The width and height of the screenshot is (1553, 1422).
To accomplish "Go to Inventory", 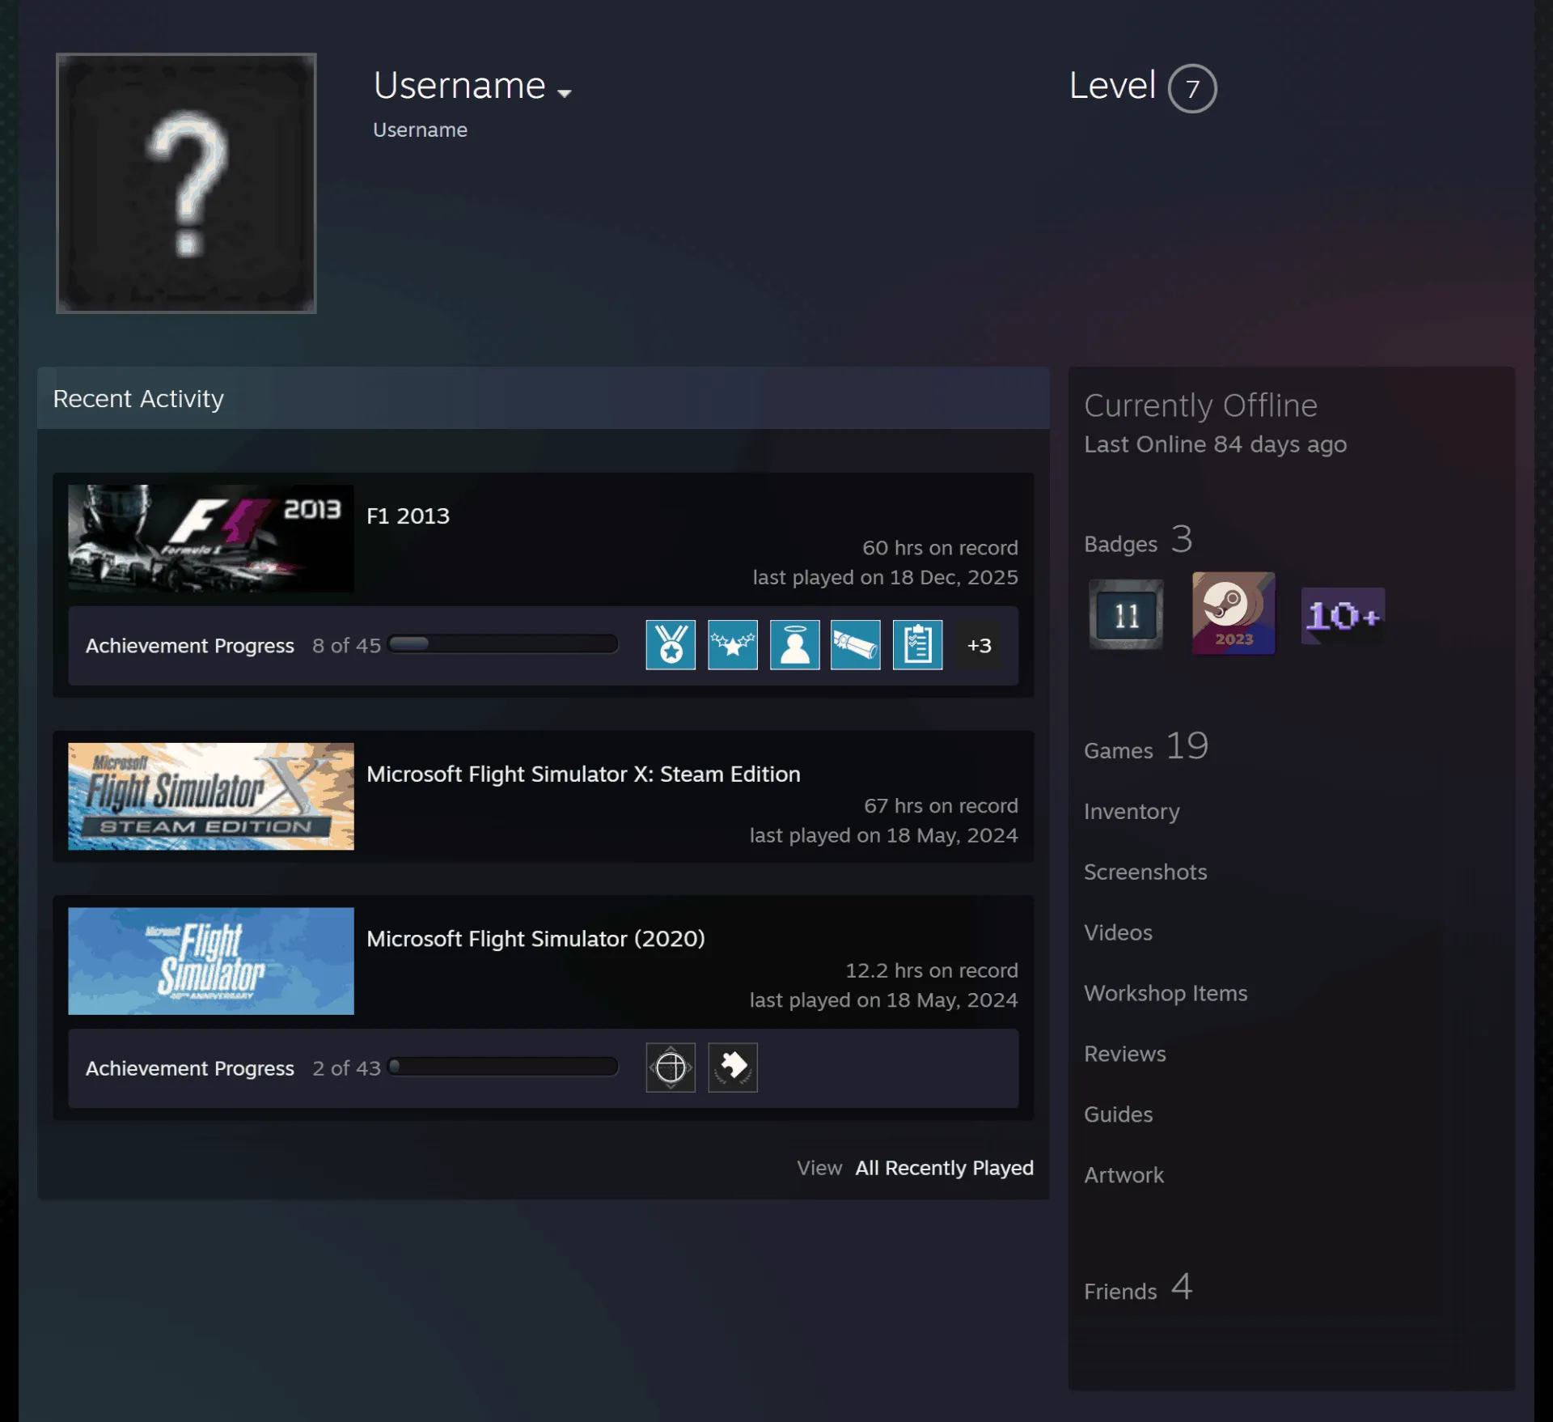I will tap(1132, 811).
